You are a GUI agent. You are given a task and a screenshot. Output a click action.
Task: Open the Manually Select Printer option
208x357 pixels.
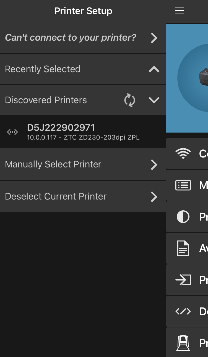83,164
